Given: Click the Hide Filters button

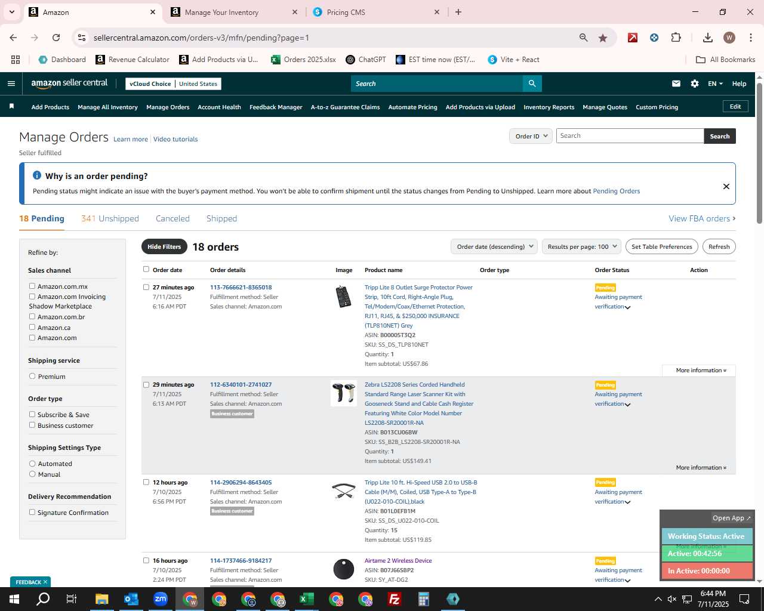Looking at the screenshot, I should pyautogui.click(x=164, y=246).
